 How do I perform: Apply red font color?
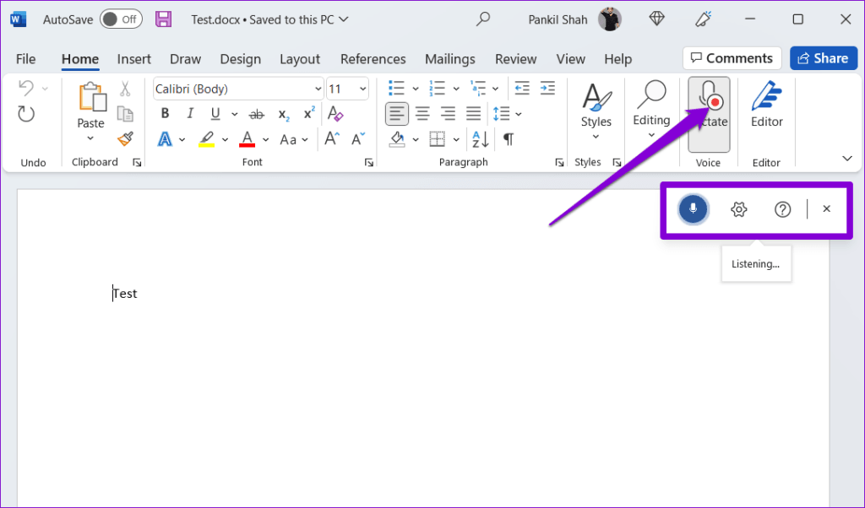click(x=248, y=139)
